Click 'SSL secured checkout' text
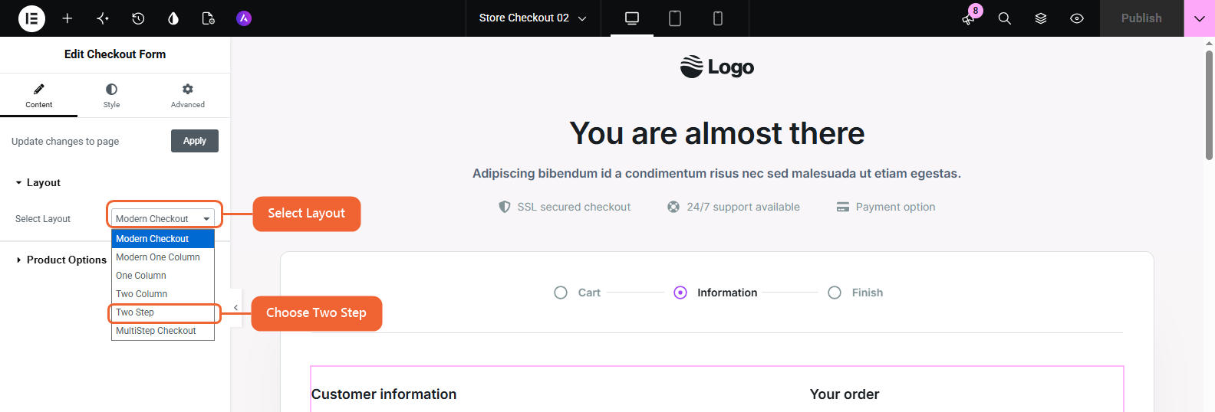Image resolution: width=1215 pixels, height=412 pixels. coord(574,207)
